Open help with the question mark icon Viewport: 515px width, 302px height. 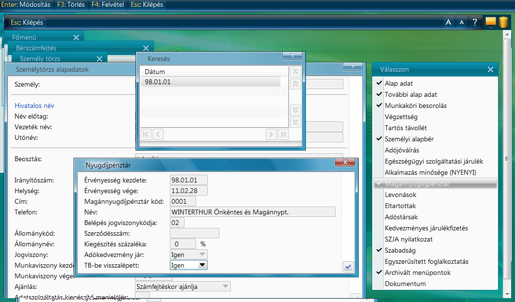tap(475, 22)
